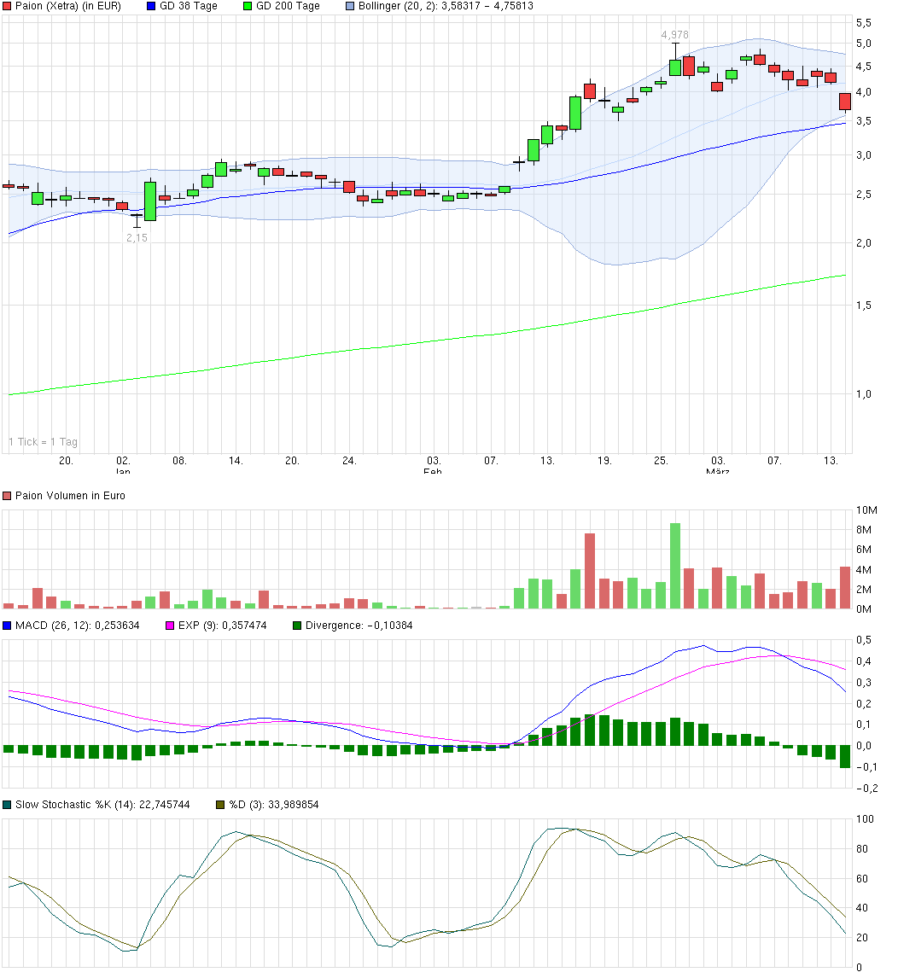
Task: Click the 1,0 price axis label
Action: [x=864, y=394]
